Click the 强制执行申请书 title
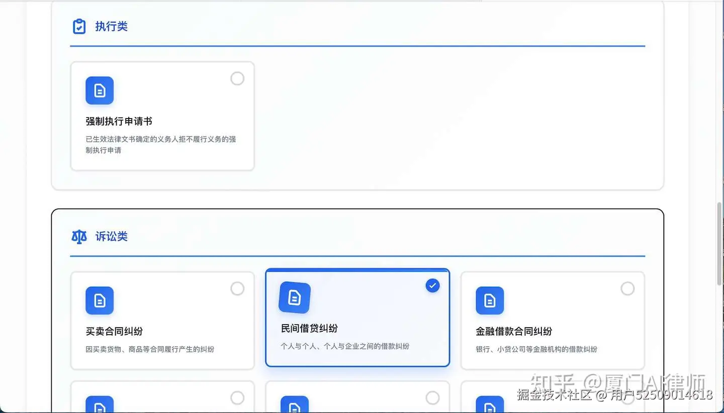This screenshot has width=724, height=413. coord(119,121)
